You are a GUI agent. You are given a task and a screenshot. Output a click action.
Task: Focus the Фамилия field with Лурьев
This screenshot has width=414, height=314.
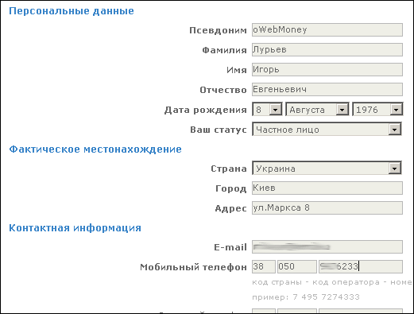pos(327,49)
